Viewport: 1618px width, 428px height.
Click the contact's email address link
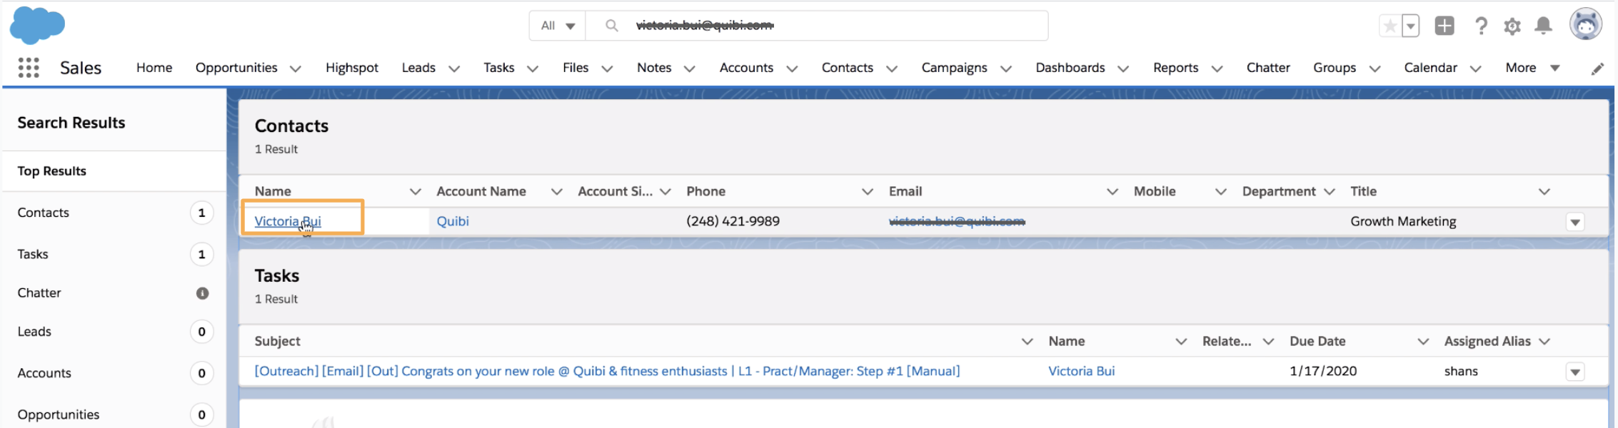pyautogui.click(x=957, y=221)
